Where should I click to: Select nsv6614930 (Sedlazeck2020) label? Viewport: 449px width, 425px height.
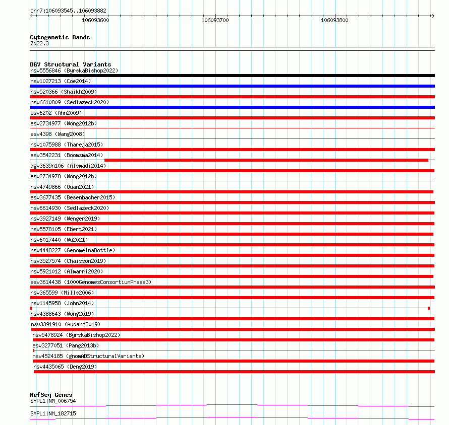coord(70,208)
